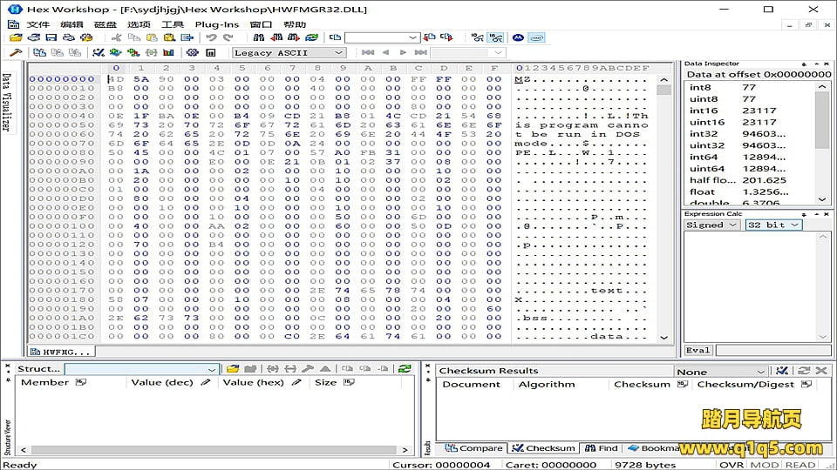This screenshot has height=470, width=837.
Task: Open the Plug-Ins menu
Action: point(216,24)
